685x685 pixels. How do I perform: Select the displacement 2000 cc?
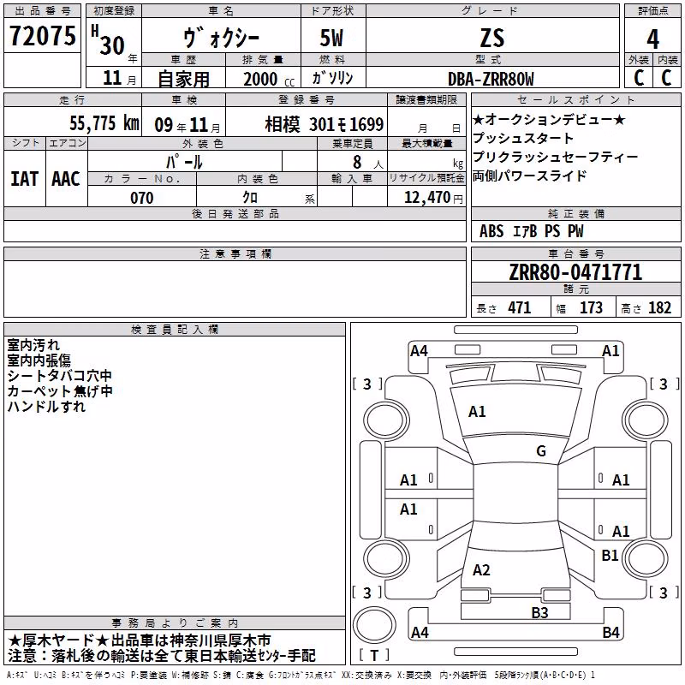pyautogui.click(x=269, y=79)
